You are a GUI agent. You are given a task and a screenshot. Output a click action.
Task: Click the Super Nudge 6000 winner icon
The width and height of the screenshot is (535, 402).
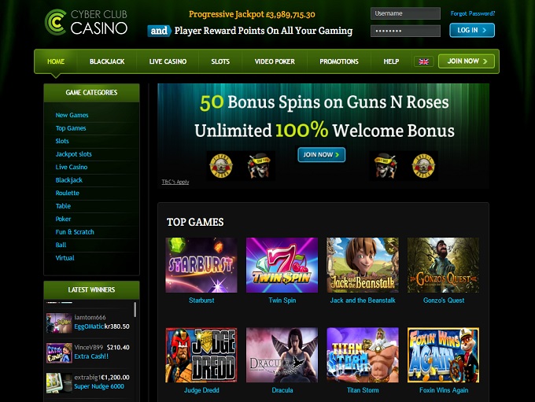click(59, 382)
